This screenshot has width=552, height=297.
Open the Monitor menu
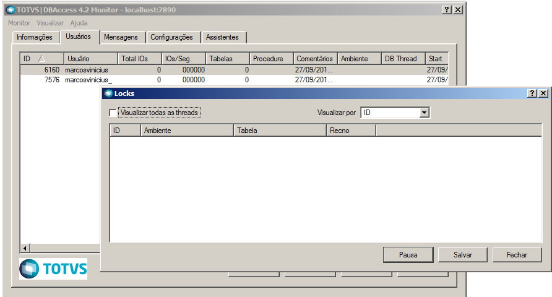click(x=19, y=23)
